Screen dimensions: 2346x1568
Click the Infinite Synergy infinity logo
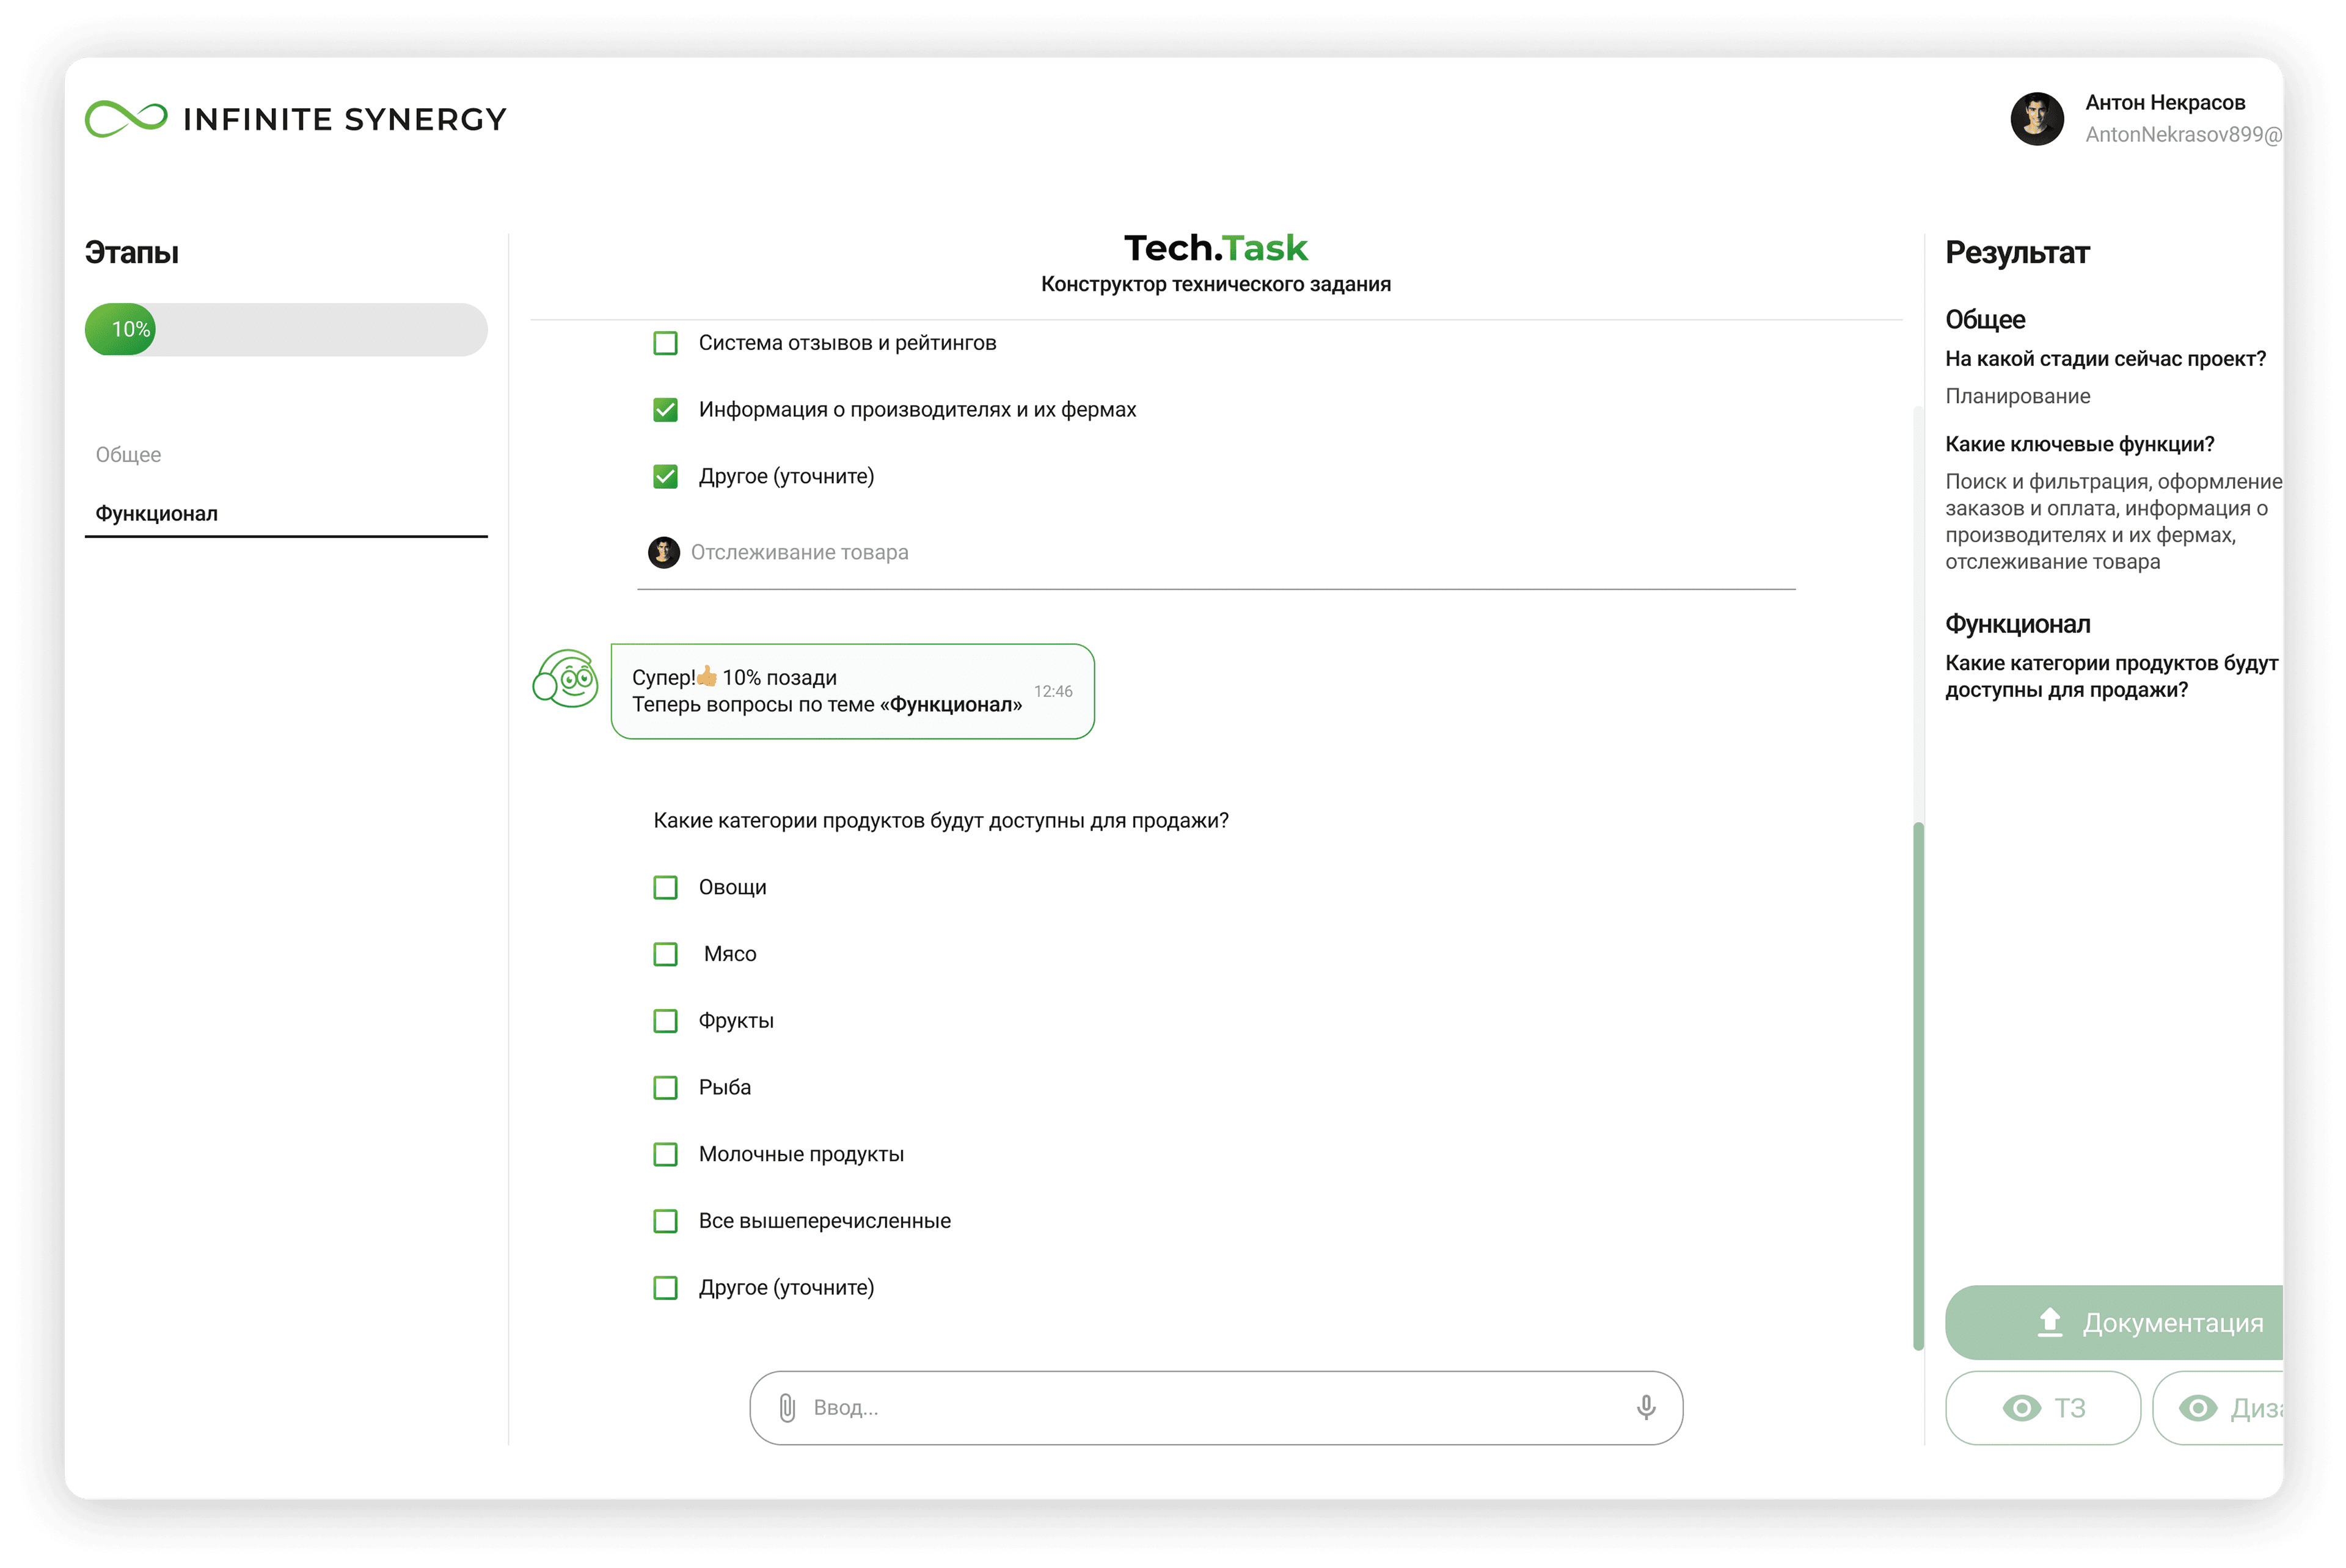click(x=126, y=119)
